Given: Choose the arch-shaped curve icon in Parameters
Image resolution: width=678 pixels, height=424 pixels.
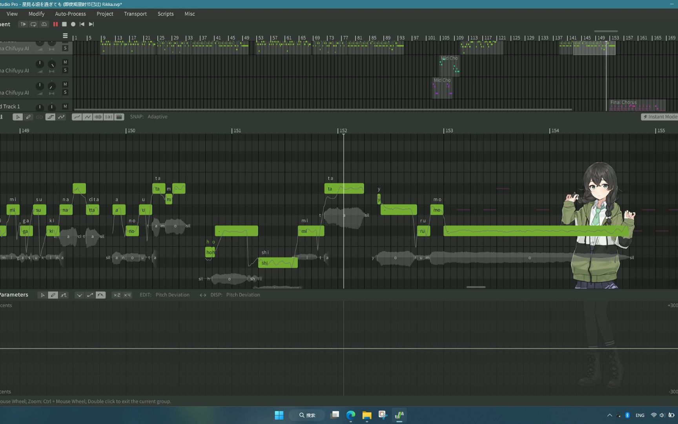Looking at the screenshot, I should [101, 295].
